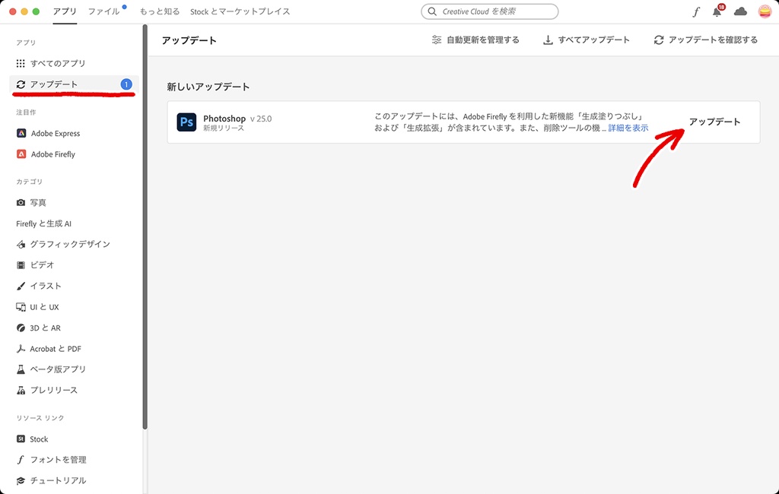Select the 3D と AR sphere icon

tap(21, 328)
